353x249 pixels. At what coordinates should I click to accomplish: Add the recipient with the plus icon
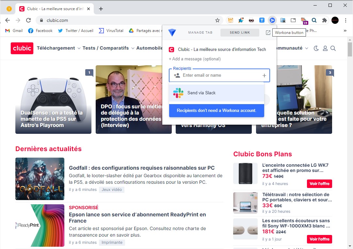(x=264, y=75)
